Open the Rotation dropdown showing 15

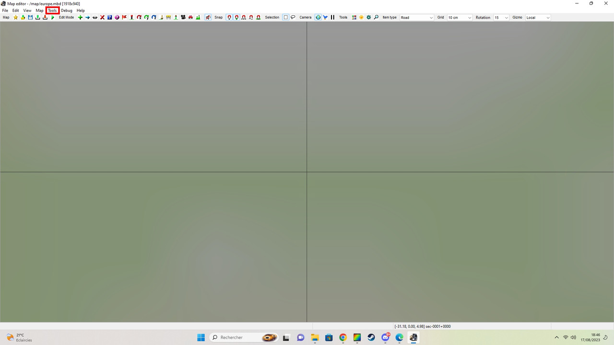tap(501, 17)
